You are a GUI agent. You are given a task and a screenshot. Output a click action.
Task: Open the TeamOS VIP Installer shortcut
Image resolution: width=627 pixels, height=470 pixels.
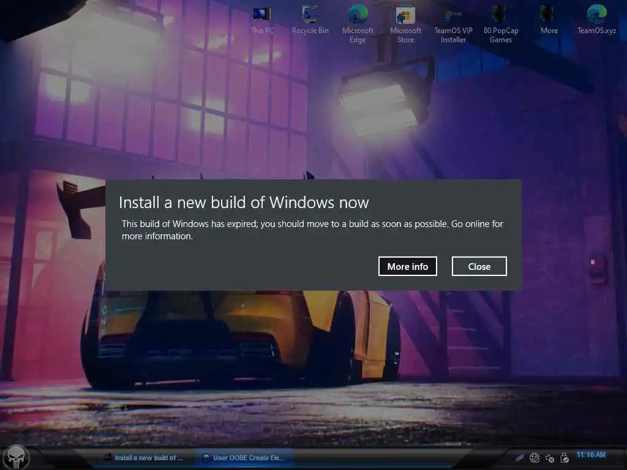453,24
